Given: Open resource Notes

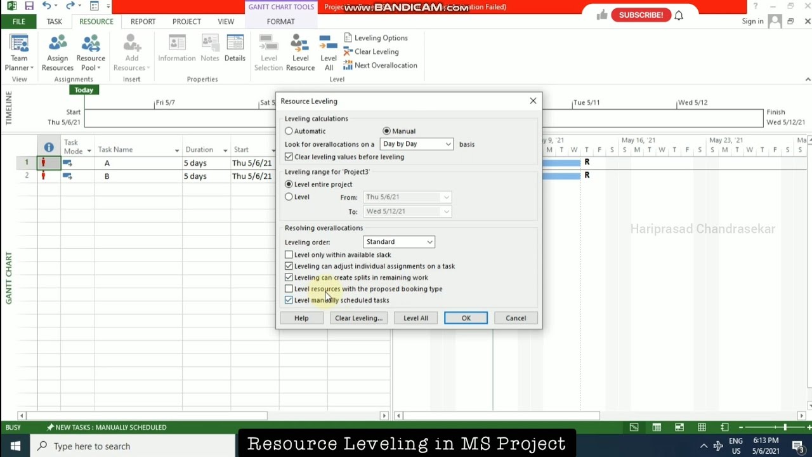Looking at the screenshot, I should point(209,50).
